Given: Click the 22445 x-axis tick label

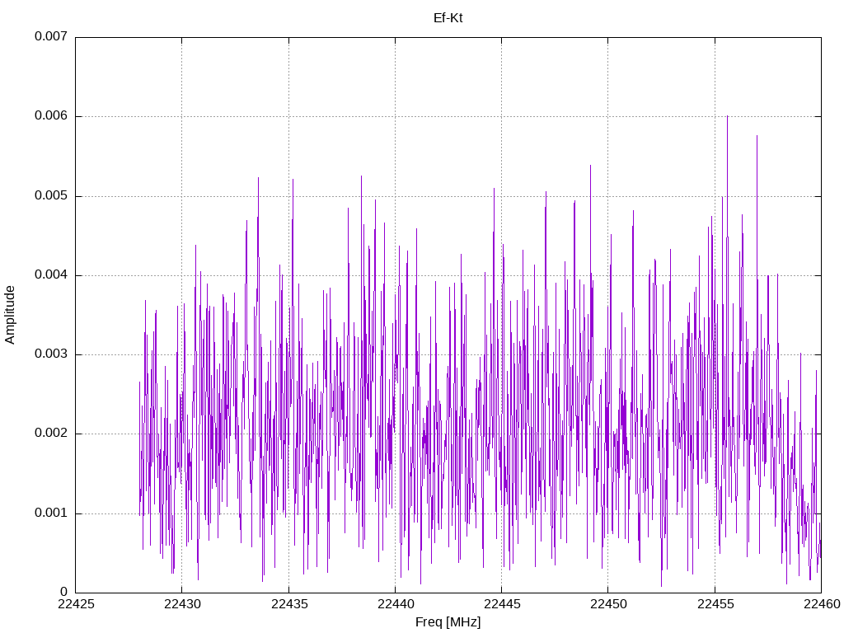Looking at the screenshot, I should (502, 604).
